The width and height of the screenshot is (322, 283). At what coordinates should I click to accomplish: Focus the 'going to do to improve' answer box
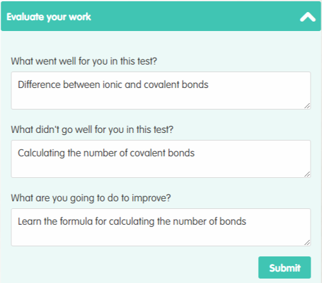click(x=161, y=227)
